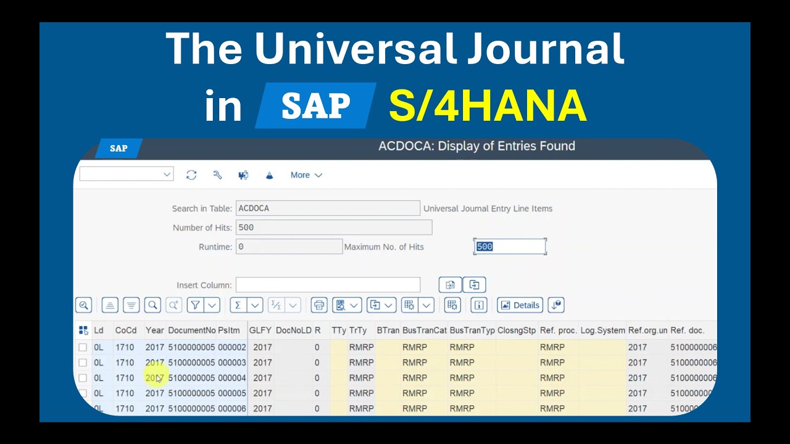
Task: Tick the checkbox of row Pslitm 000005
Action: click(x=83, y=393)
